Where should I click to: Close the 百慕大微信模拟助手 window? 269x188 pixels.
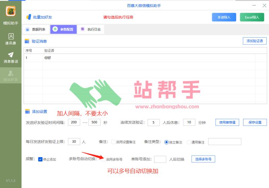point(264,5)
